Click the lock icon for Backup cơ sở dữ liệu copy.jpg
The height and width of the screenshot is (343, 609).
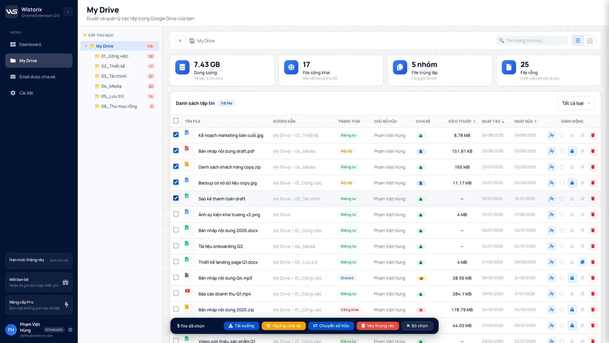(x=572, y=183)
